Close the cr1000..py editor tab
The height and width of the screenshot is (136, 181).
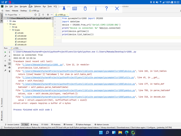tap(67, 15)
